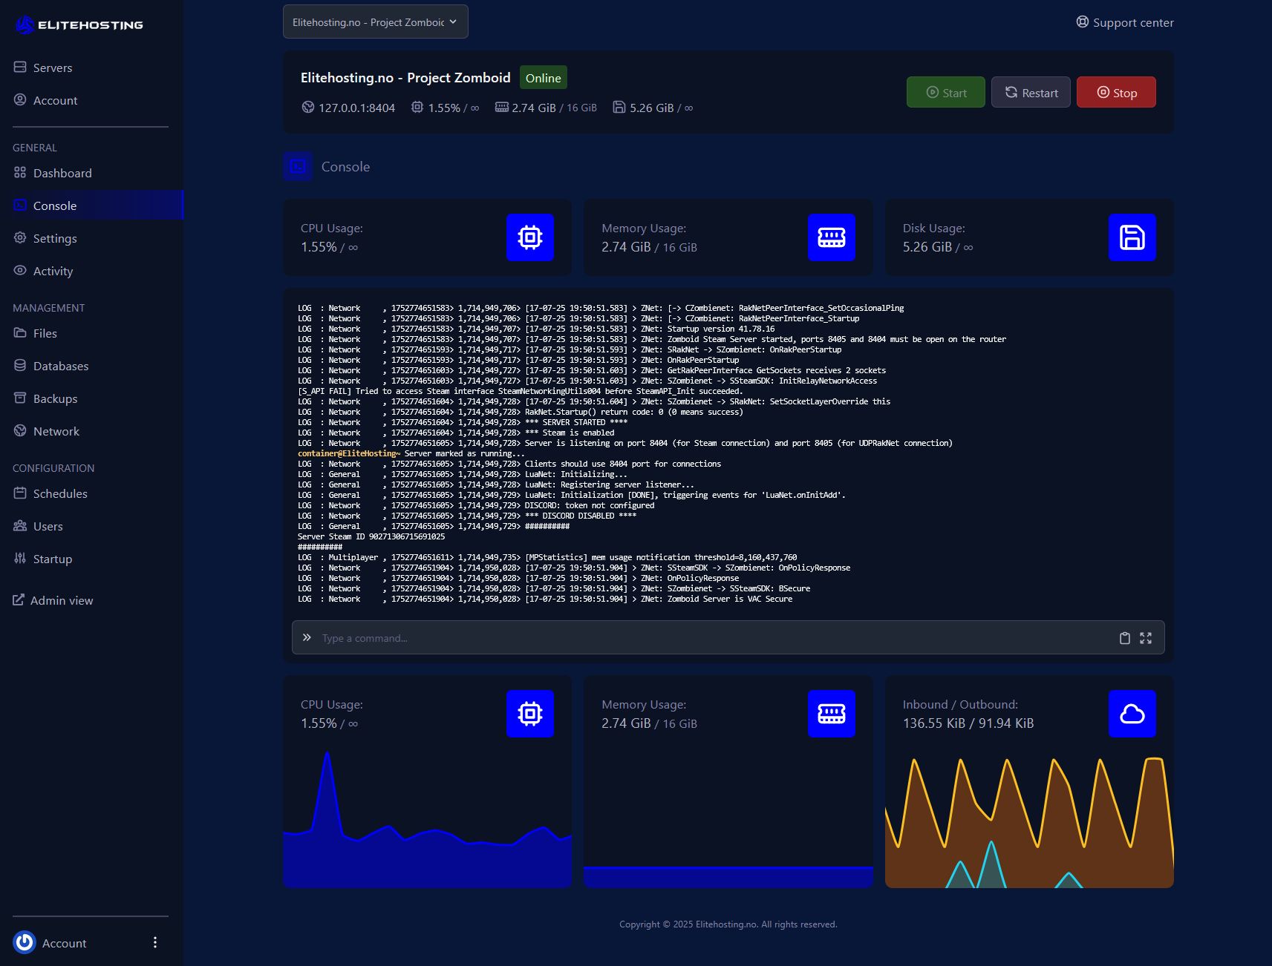Switch to Admin view

(x=61, y=601)
